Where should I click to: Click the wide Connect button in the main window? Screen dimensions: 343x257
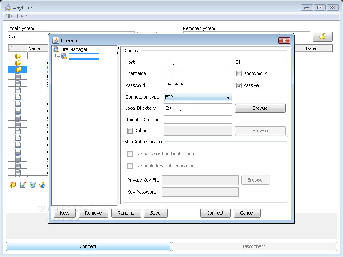pyautogui.click(x=88, y=247)
